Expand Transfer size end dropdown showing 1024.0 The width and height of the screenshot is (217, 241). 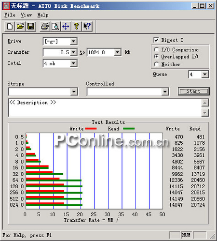pos(118,52)
